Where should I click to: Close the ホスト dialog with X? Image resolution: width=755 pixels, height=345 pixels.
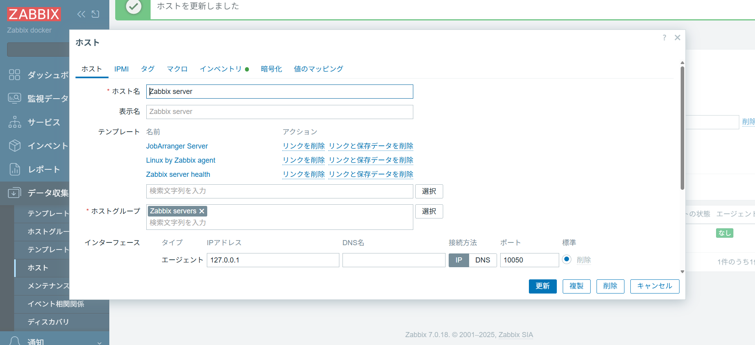point(677,37)
